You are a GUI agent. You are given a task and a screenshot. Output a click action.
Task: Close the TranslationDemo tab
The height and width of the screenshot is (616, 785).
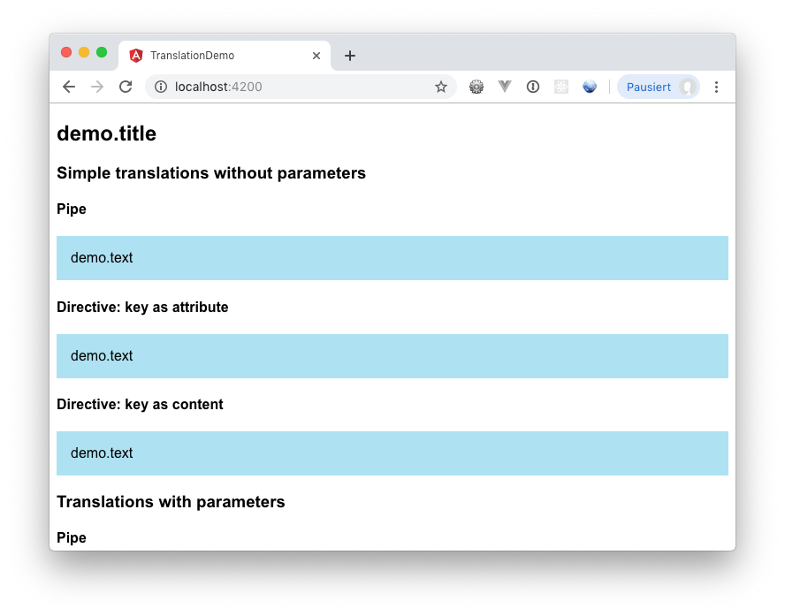(316, 56)
